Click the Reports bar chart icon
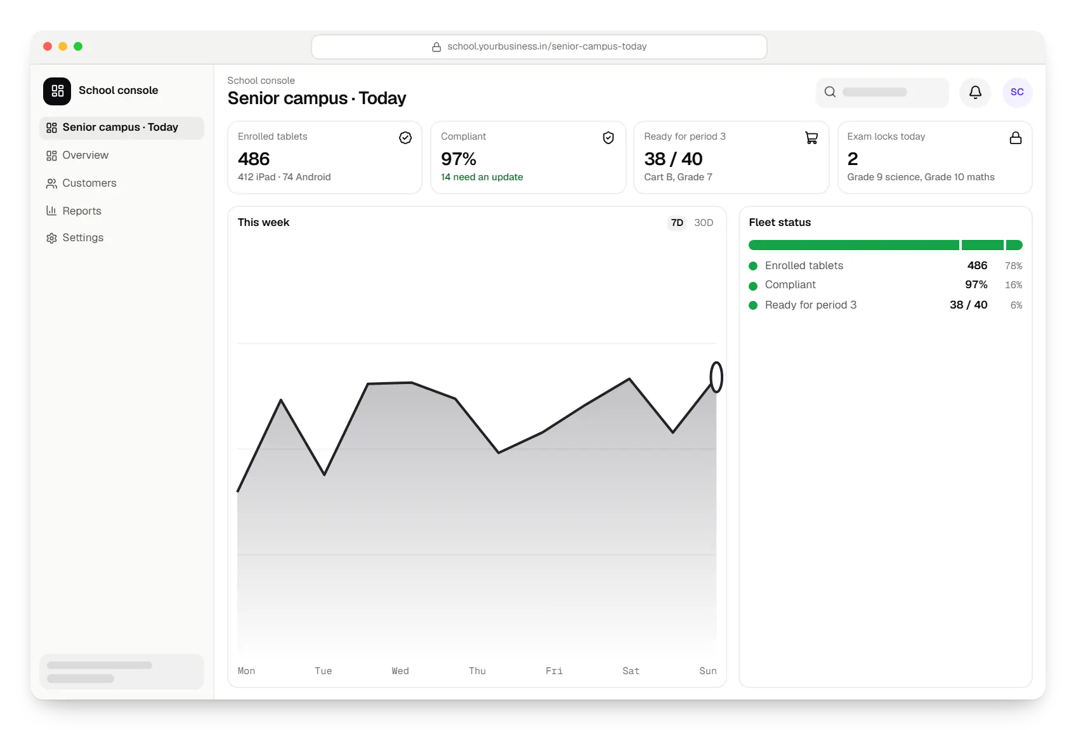The image size is (1076, 730). click(x=51, y=211)
